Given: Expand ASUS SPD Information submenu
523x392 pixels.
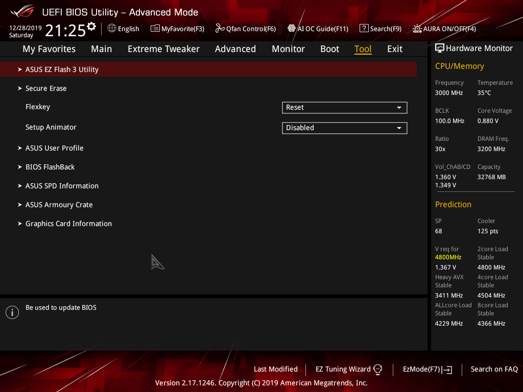Looking at the screenshot, I should [x=62, y=186].
